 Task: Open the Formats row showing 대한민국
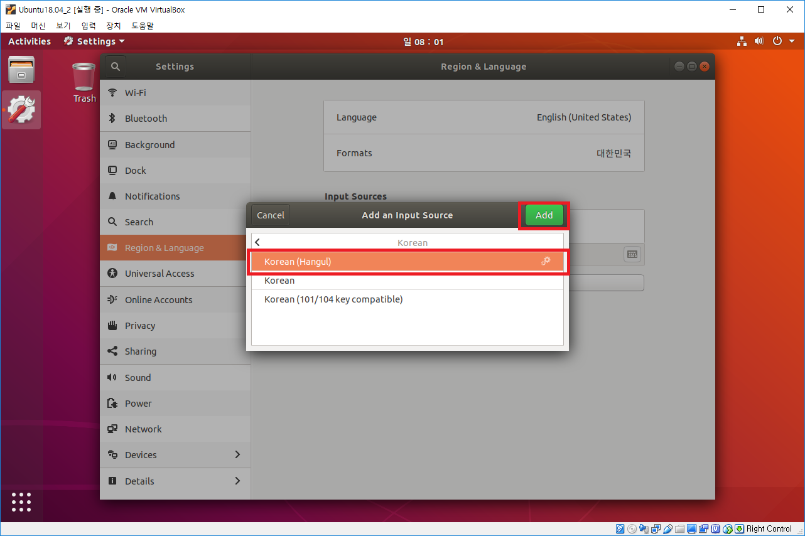484,153
